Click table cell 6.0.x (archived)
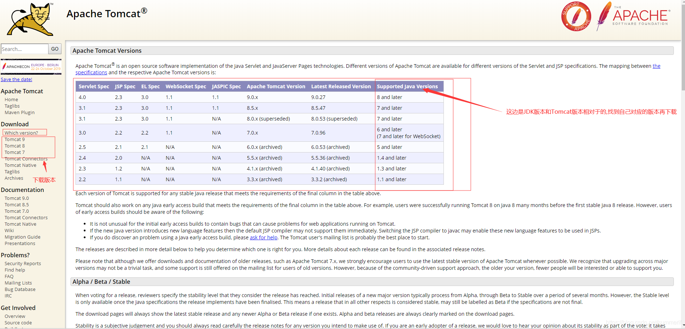The width and height of the screenshot is (685, 329). 265,147
